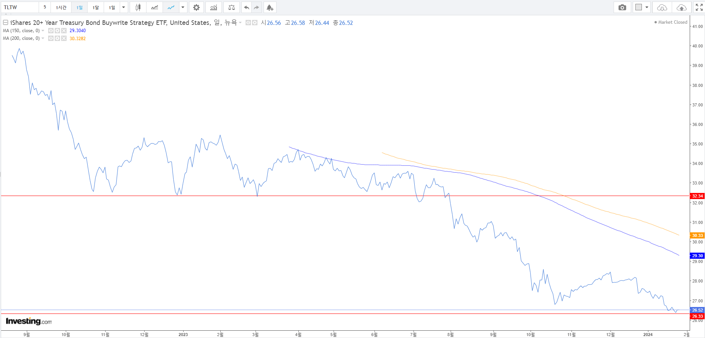This screenshot has width=705, height=338.
Task: Click the 26.52 last price label
Action: tap(697, 310)
